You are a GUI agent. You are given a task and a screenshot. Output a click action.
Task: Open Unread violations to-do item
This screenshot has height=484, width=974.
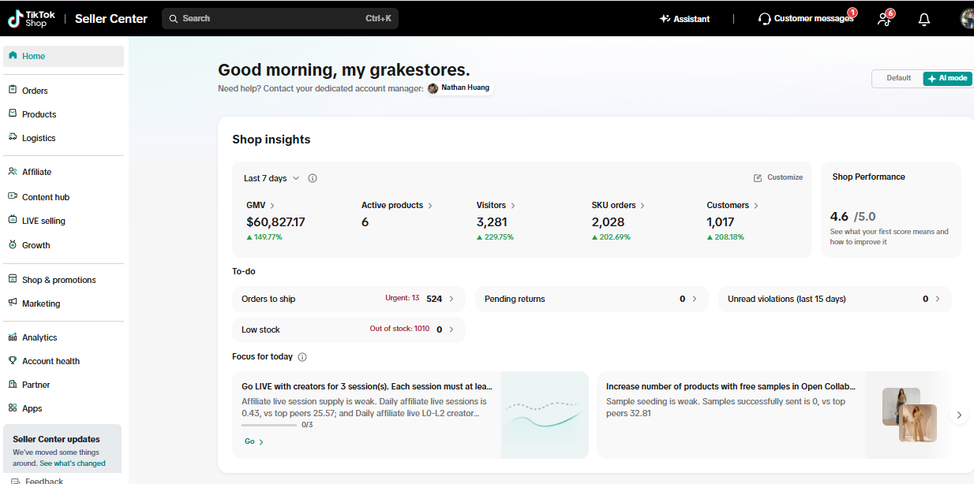point(835,299)
